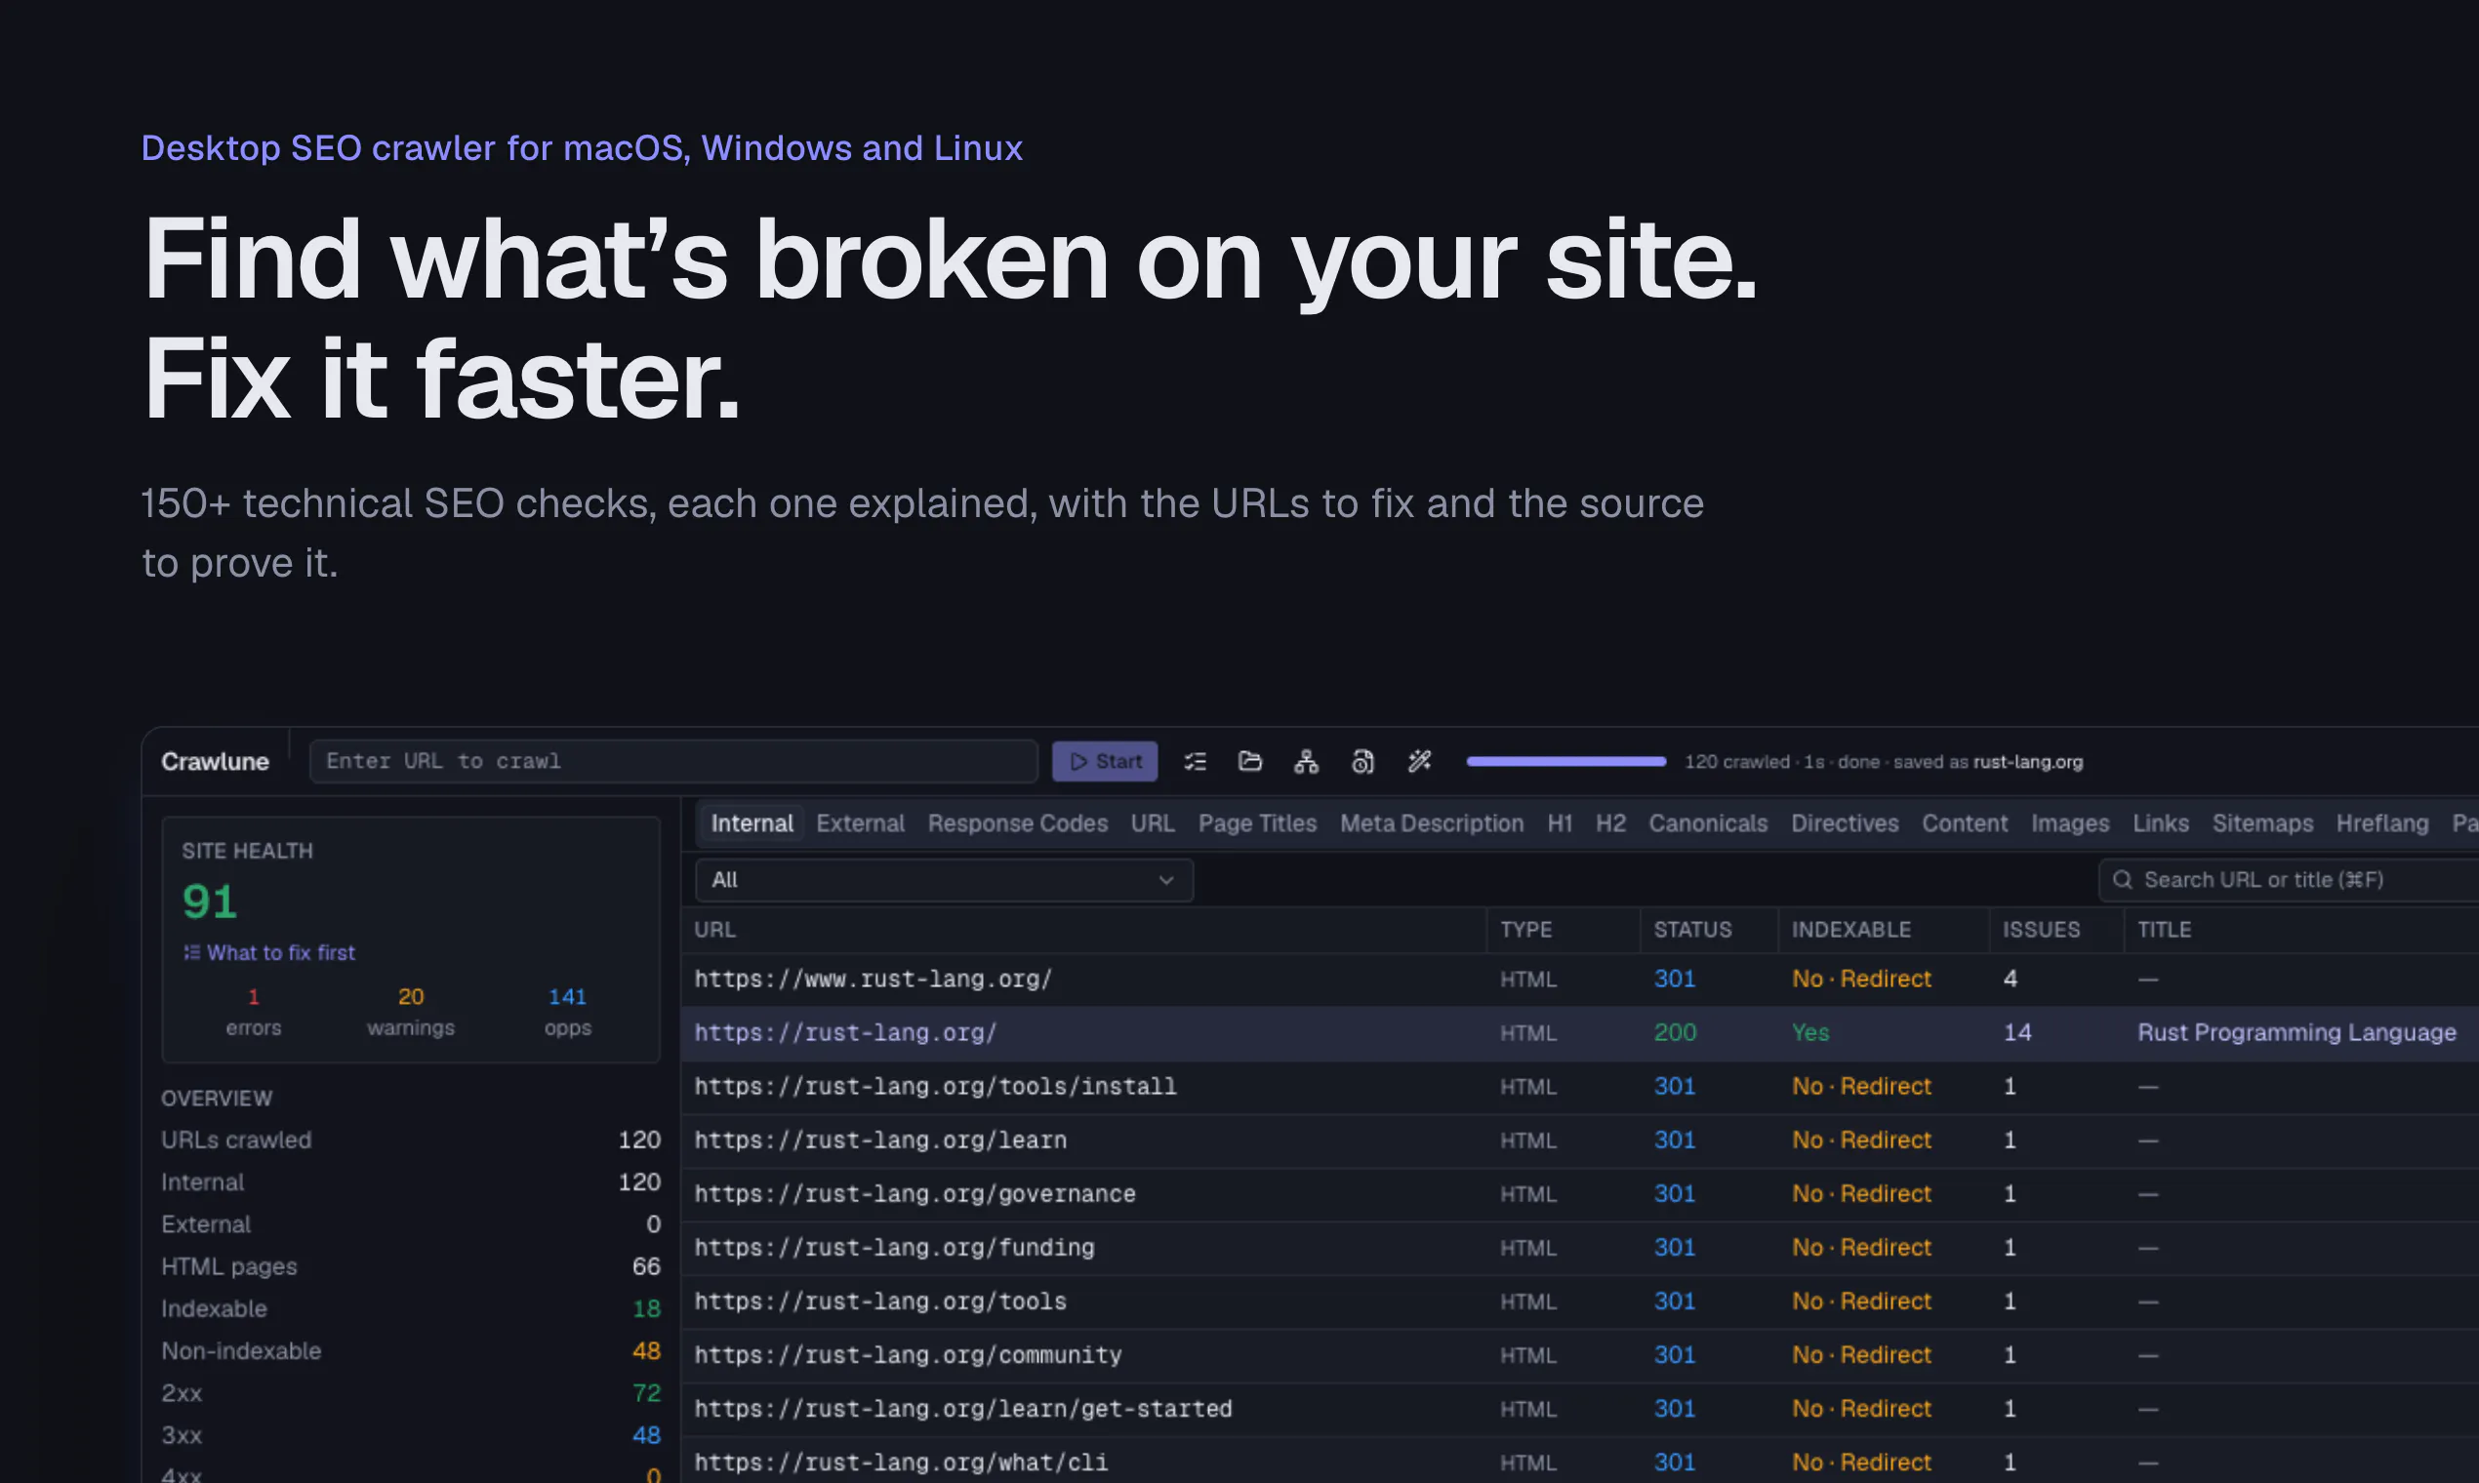This screenshot has width=2479, height=1483.
Task: Click the Search URL or title field
Action: (2289, 879)
